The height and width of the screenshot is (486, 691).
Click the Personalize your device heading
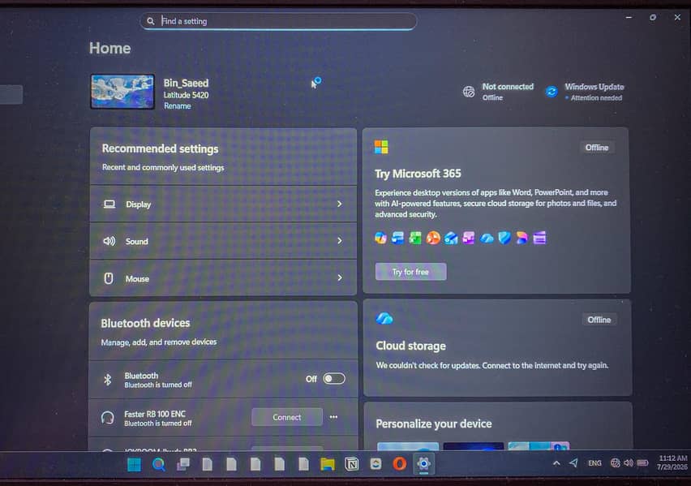(x=434, y=424)
